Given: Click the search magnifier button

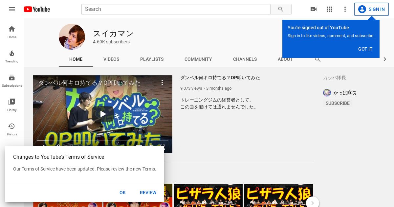Looking at the screenshot, I should pyautogui.click(x=281, y=9).
